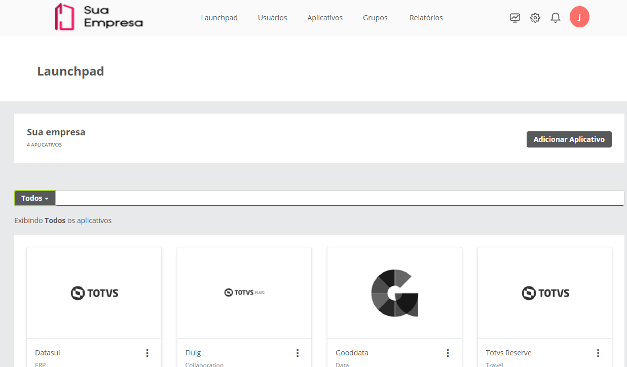Focus the application search field

pos(340,198)
